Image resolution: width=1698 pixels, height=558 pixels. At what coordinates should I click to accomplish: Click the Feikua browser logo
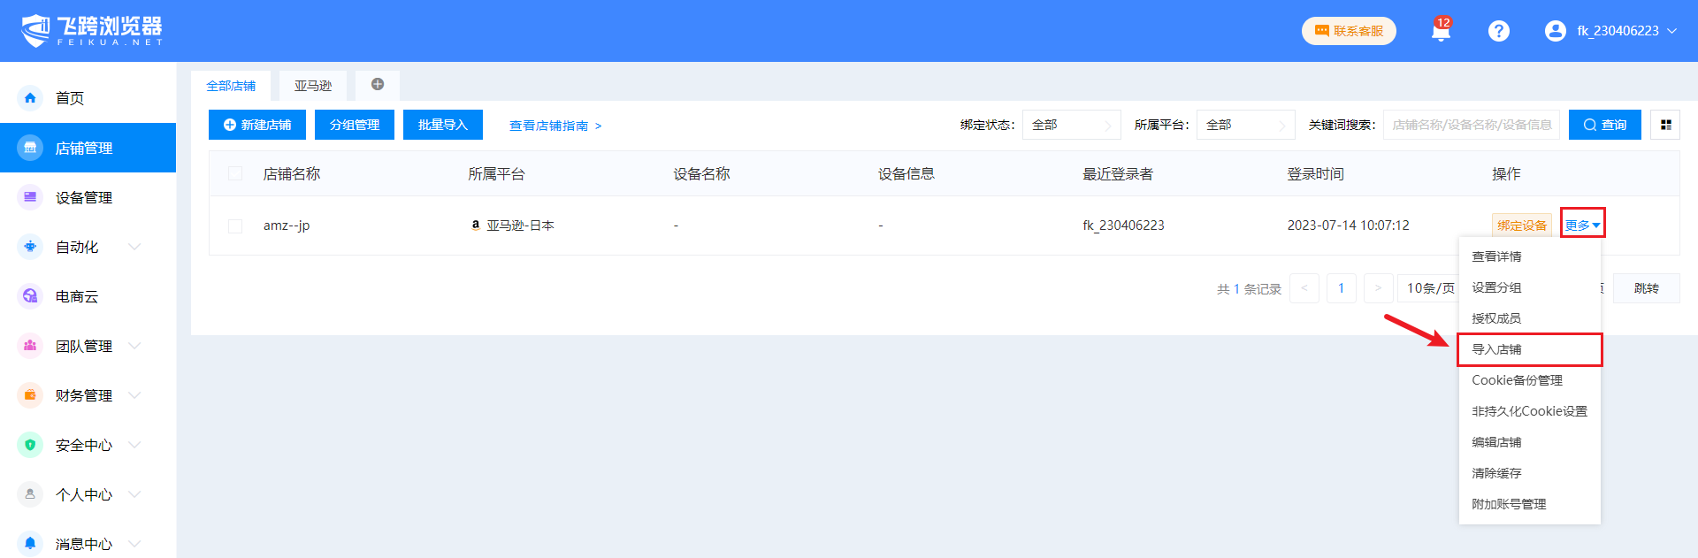[92, 30]
